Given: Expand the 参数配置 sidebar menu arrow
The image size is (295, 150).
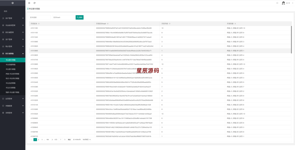Looking at the screenshot, I should click(23, 106).
